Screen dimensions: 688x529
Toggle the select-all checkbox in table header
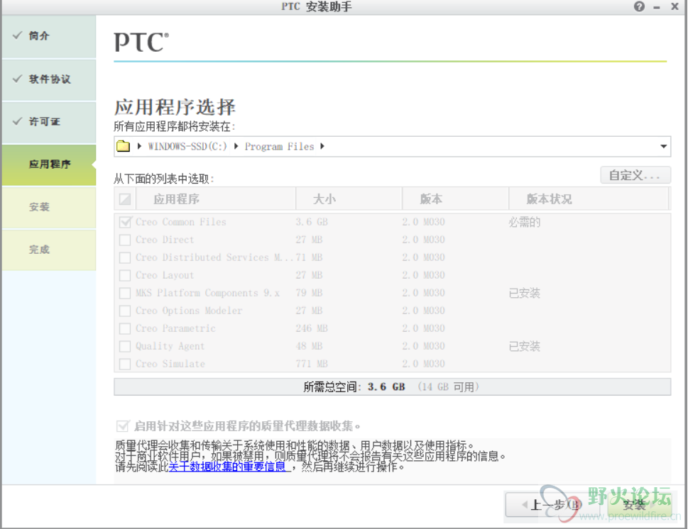pos(125,199)
